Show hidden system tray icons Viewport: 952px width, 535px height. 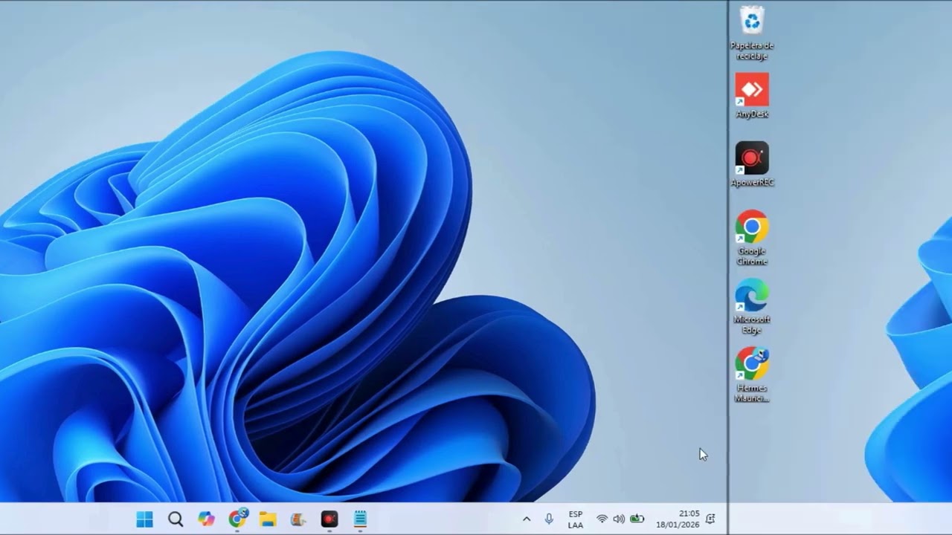[527, 519]
